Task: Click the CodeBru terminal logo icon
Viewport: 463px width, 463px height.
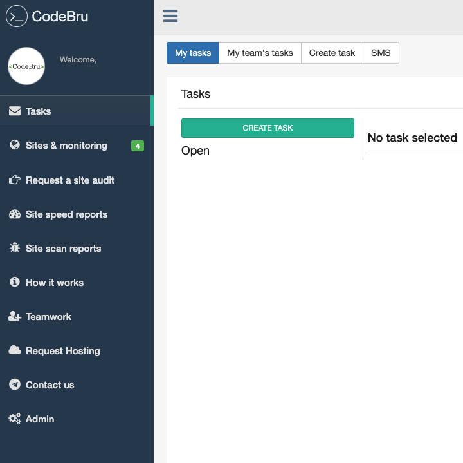Action: 16,16
